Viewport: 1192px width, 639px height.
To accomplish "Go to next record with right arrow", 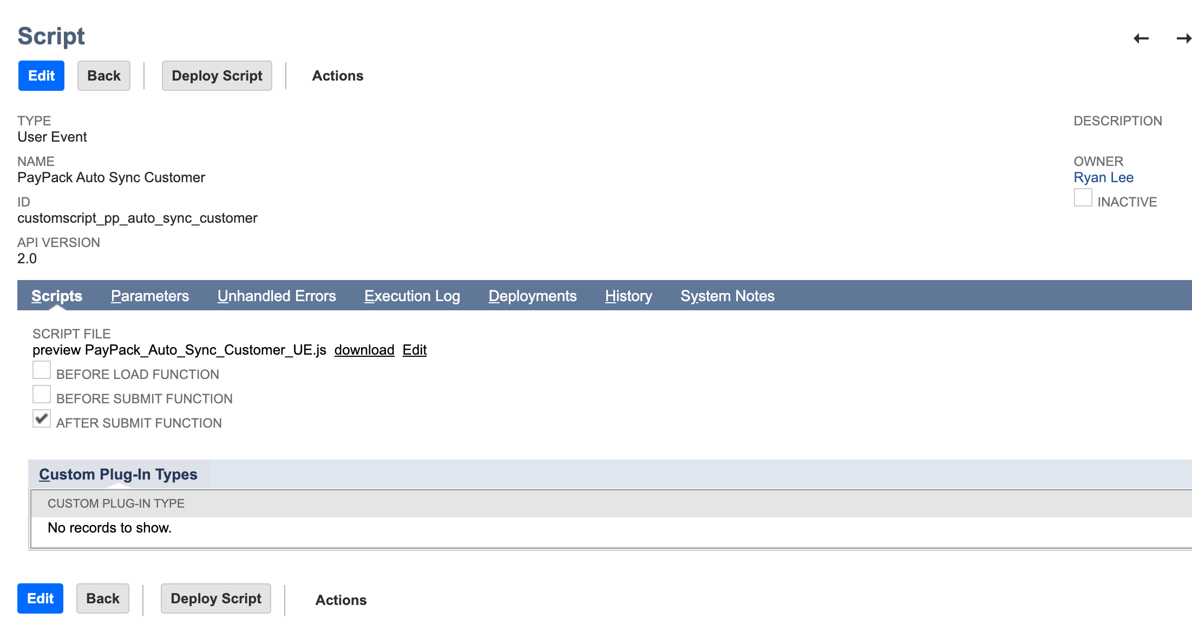I will pyautogui.click(x=1184, y=38).
